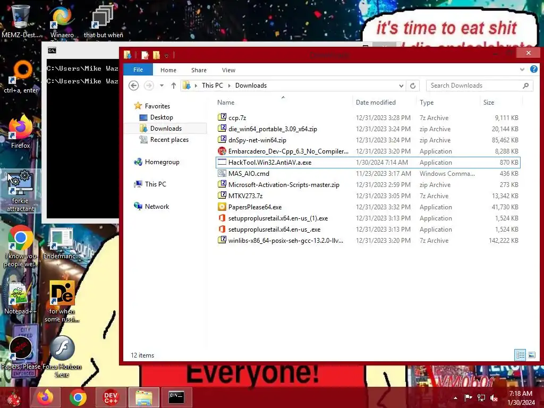This screenshot has width=544, height=408.
Task: Click the Forward navigation button
Action: click(x=149, y=86)
